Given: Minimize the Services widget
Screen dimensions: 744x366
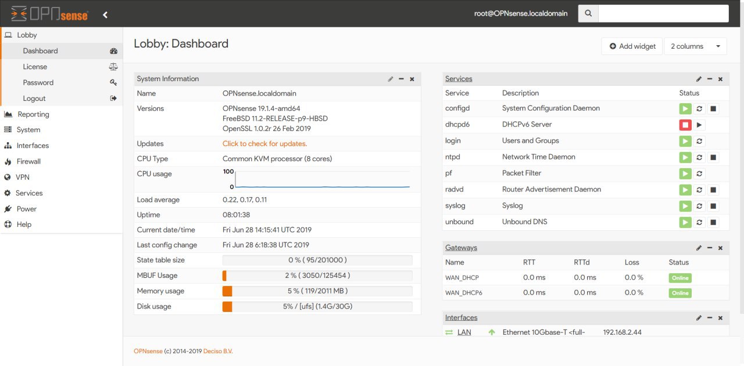Looking at the screenshot, I should click(710, 79).
